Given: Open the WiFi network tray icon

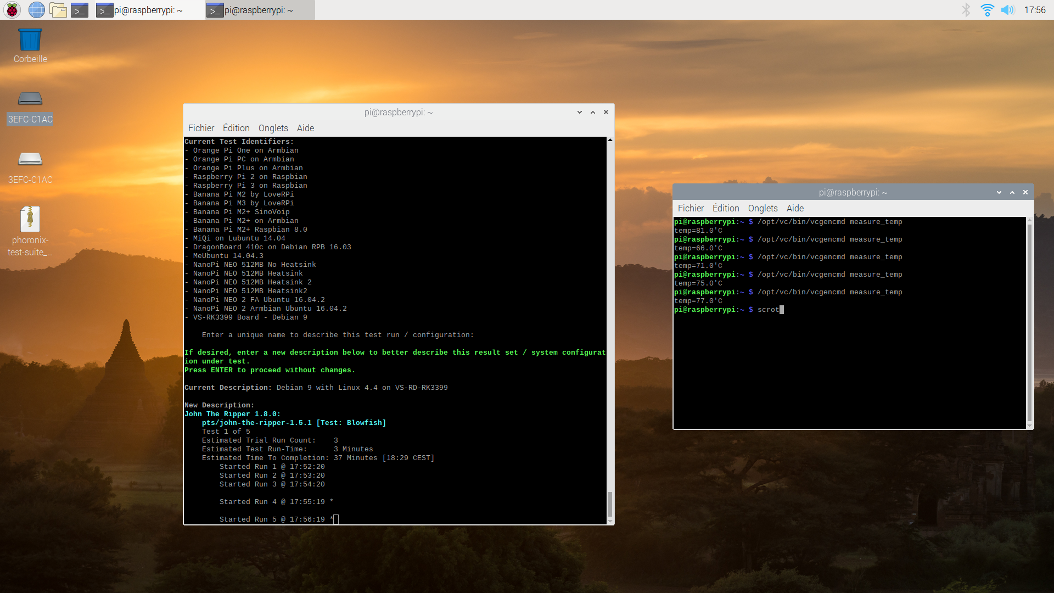Looking at the screenshot, I should (x=987, y=10).
